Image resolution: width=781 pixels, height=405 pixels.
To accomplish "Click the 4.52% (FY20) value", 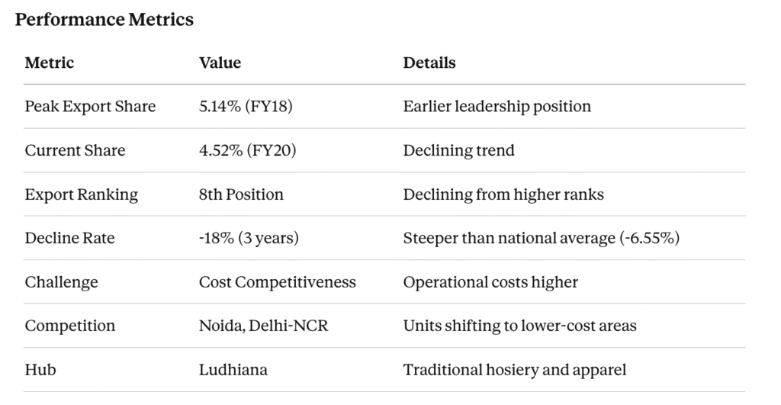I will pos(247,150).
